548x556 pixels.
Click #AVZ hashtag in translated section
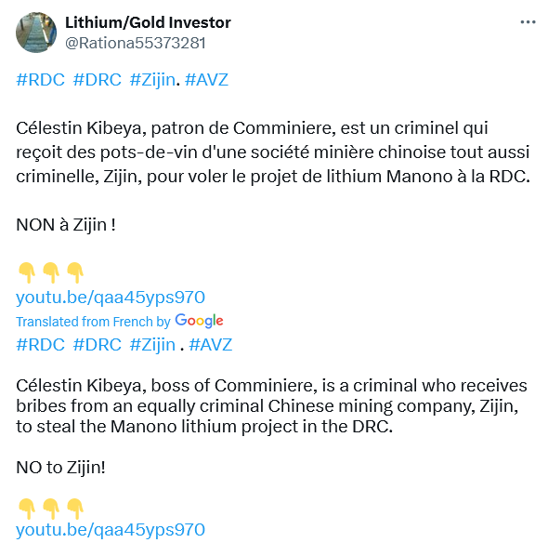pos(211,345)
